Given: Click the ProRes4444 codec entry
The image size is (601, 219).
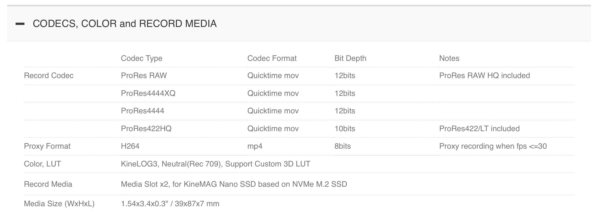Looking at the screenshot, I should [x=142, y=111].
